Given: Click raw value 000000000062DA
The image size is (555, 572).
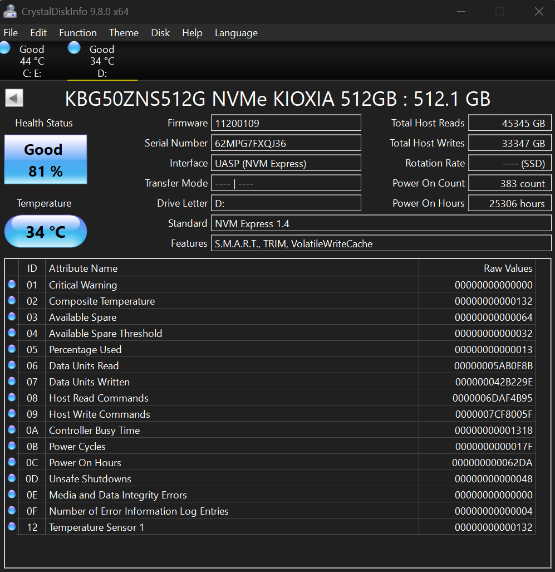Looking at the screenshot, I should pyautogui.click(x=492, y=463).
